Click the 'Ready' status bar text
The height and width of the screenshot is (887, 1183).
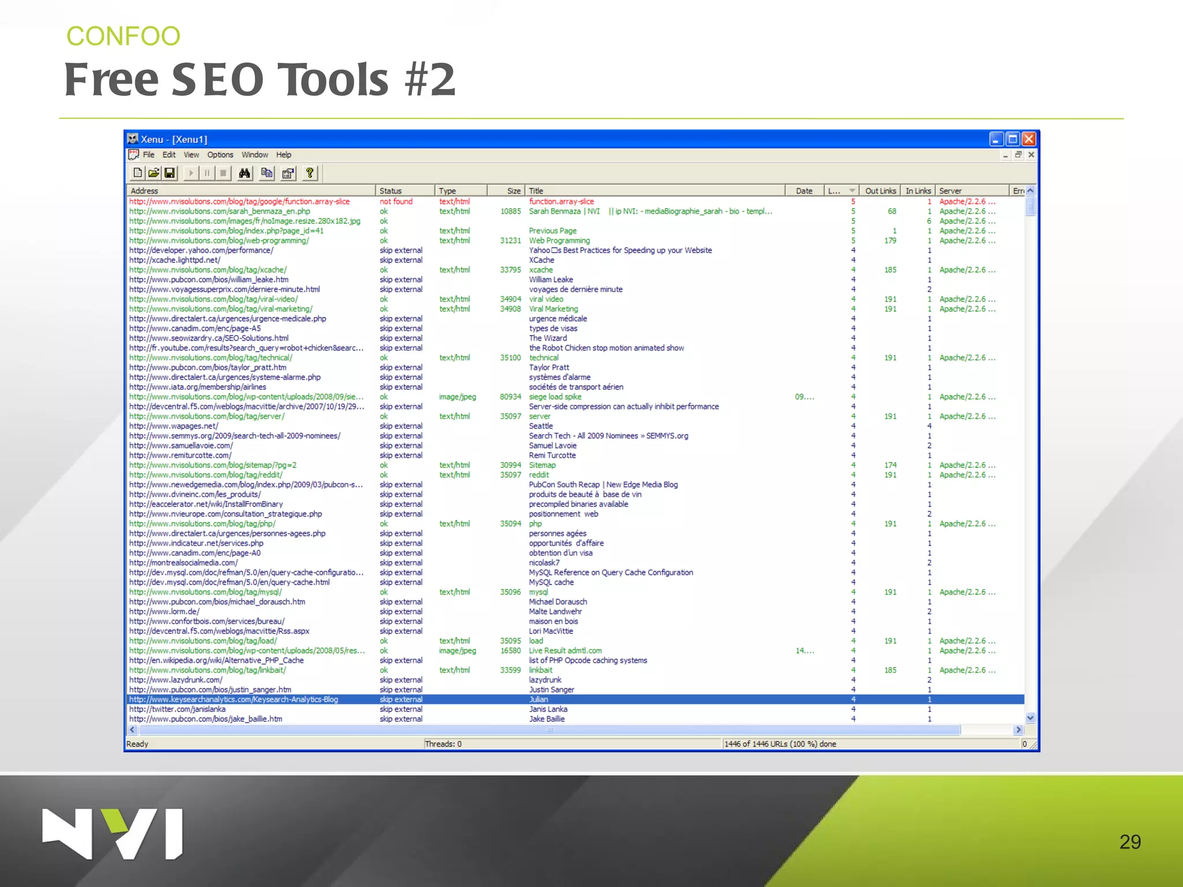[137, 744]
